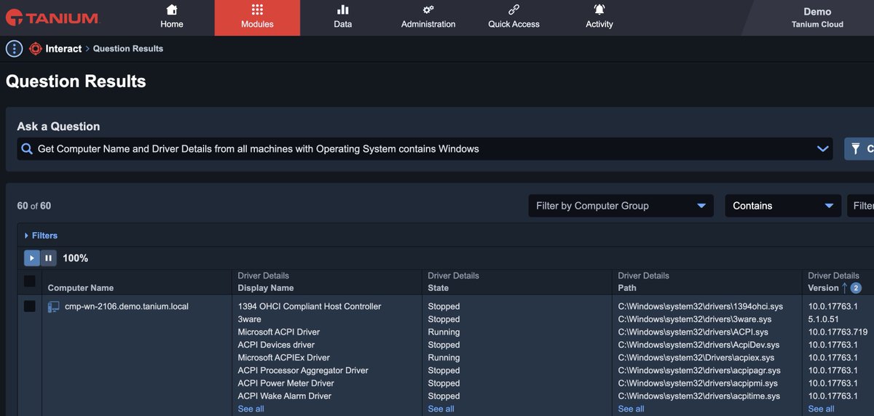The height and width of the screenshot is (416, 874).
Task: Click into the Ask a Question field
Action: click(x=426, y=148)
